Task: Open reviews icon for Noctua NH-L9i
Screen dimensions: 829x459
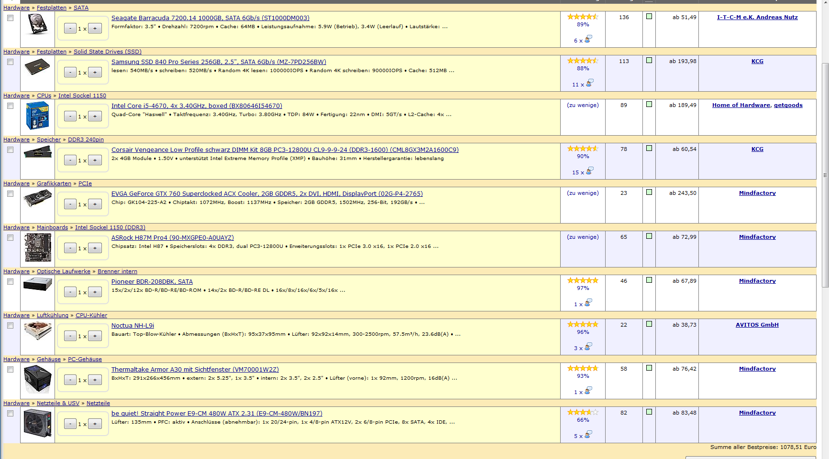Action: pos(588,346)
